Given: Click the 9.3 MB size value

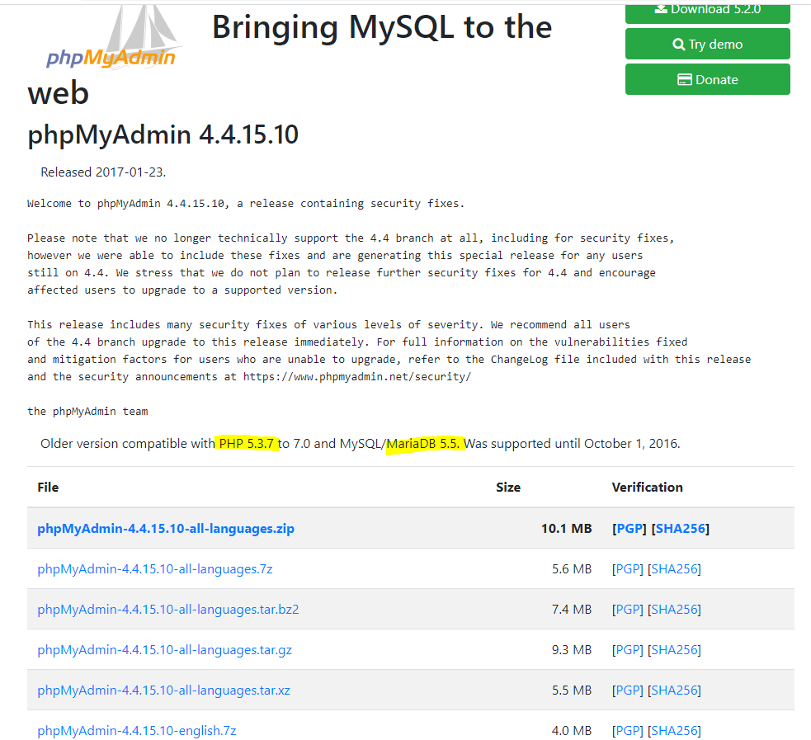Looking at the screenshot, I should (572, 649).
